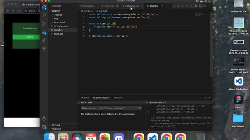
Task: Open the Customize Layout button
Action: pos(209,1)
